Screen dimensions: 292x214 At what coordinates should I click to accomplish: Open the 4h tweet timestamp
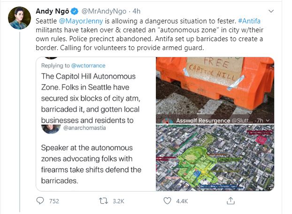tap(136, 11)
